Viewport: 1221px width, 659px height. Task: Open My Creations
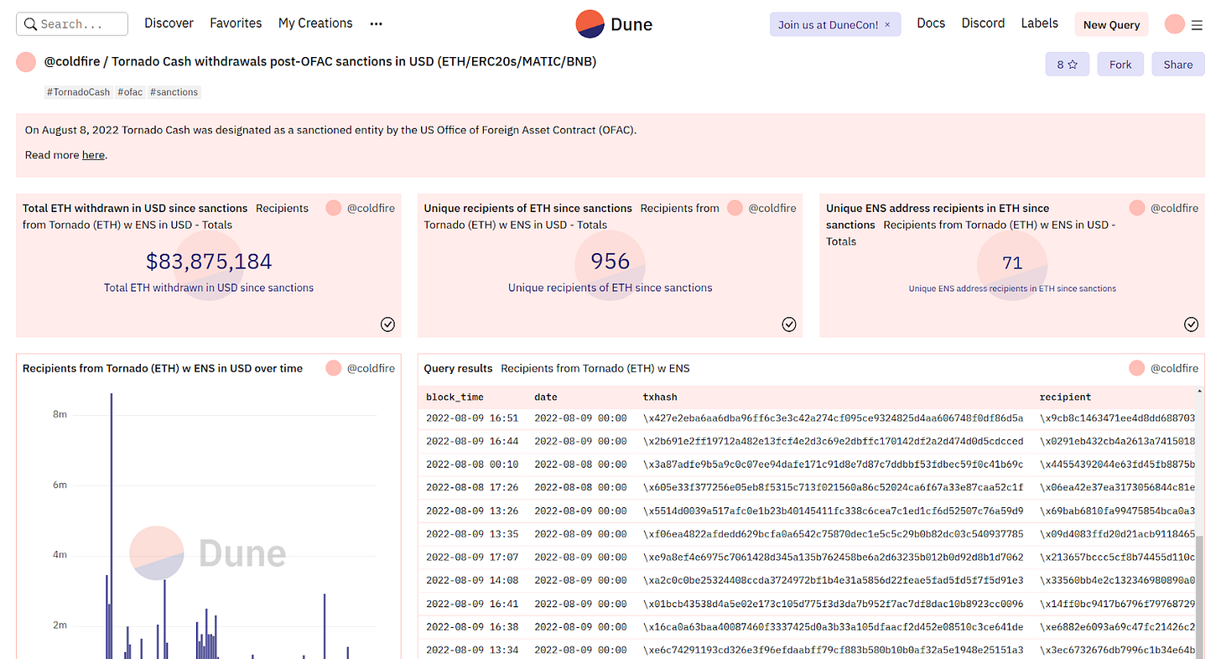tap(315, 23)
